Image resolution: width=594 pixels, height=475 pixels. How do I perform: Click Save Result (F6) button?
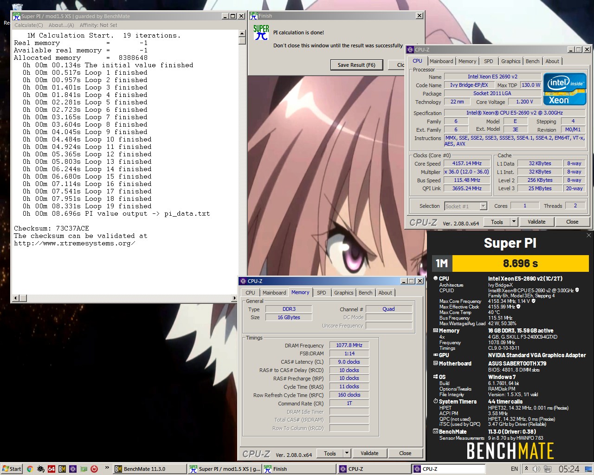click(356, 65)
